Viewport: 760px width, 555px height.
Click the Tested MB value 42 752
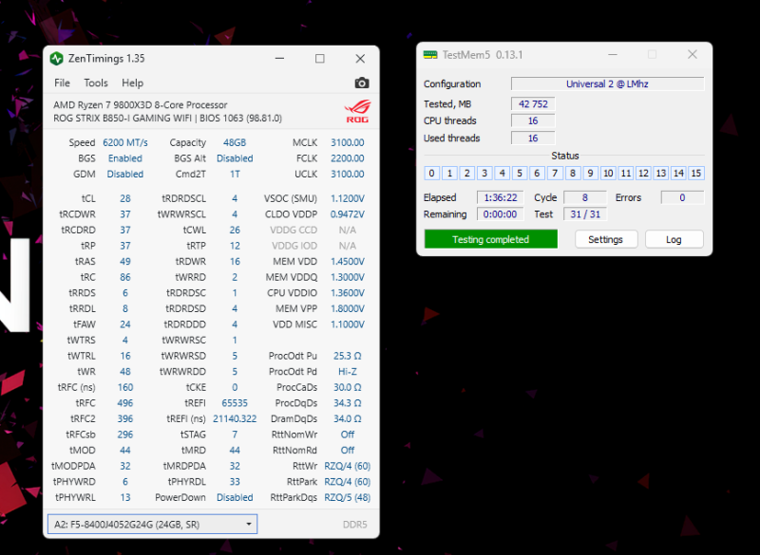pos(533,104)
